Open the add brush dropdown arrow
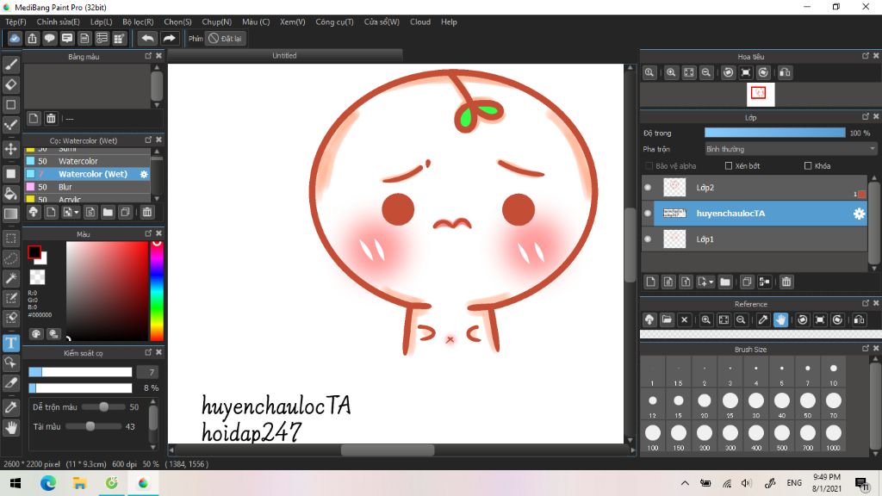This screenshot has width=882, height=496. pyautogui.click(x=77, y=212)
